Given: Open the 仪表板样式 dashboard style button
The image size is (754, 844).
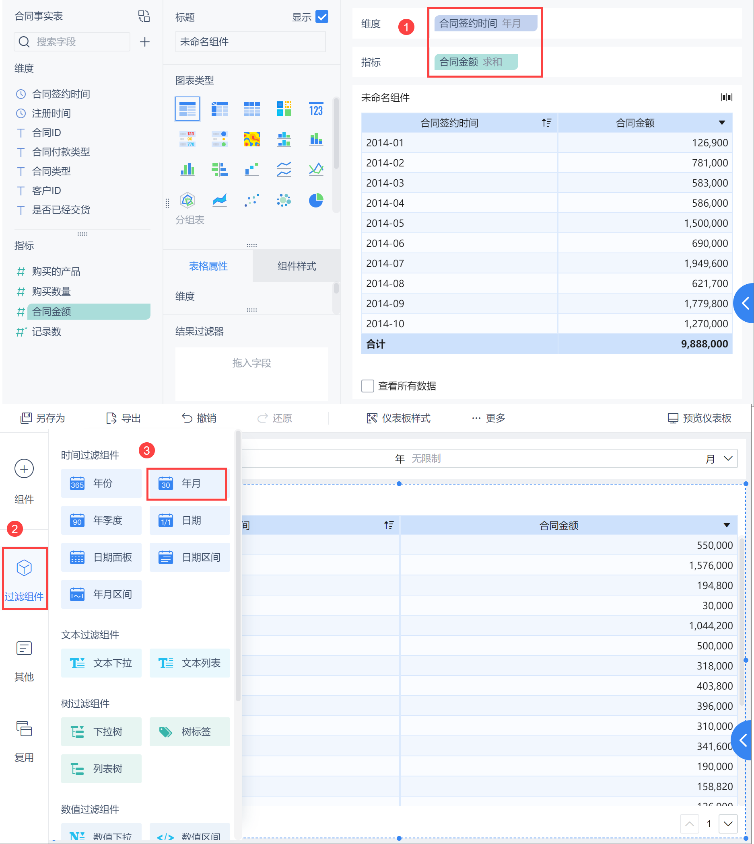Looking at the screenshot, I should pos(398,418).
